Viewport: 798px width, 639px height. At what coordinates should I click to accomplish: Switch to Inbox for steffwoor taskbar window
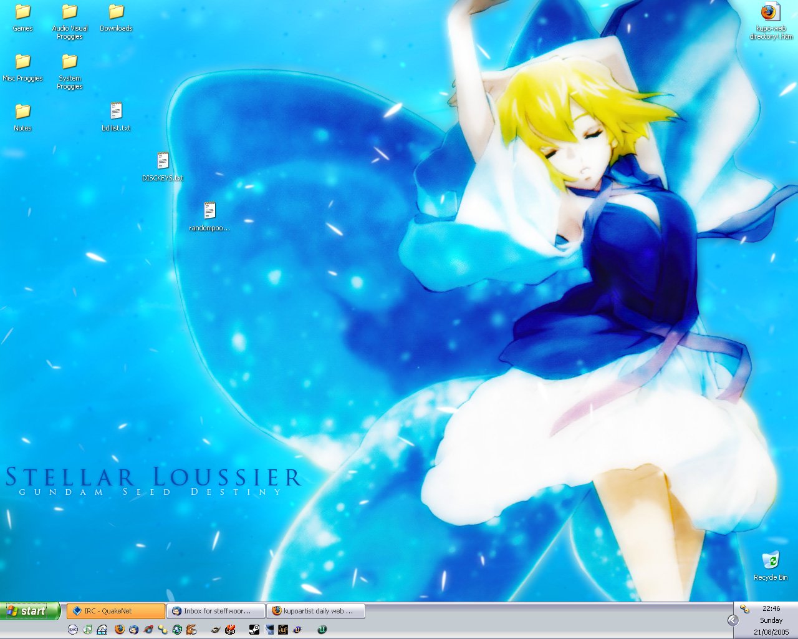pyautogui.click(x=216, y=611)
